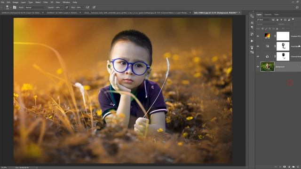Click the Background layer photo thumbnail
This screenshot has height=169, width=301.
tap(267, 67)
